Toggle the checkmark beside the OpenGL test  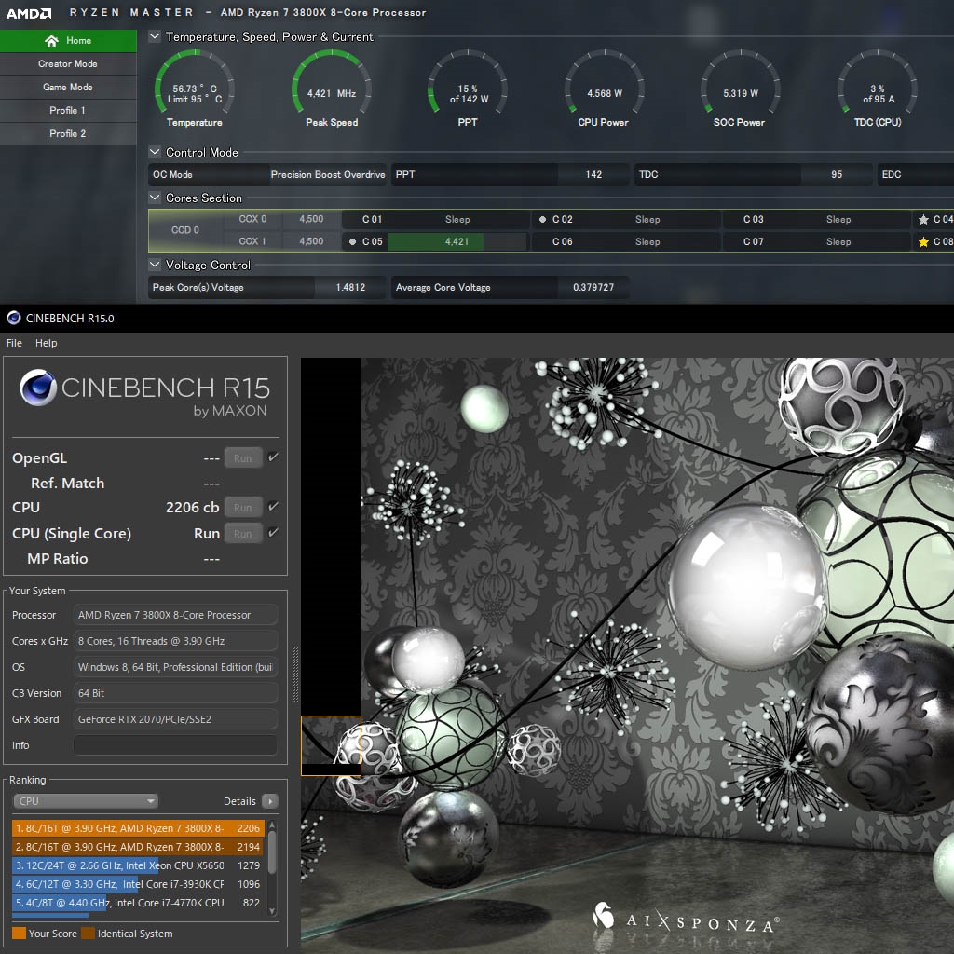[273, 457]
